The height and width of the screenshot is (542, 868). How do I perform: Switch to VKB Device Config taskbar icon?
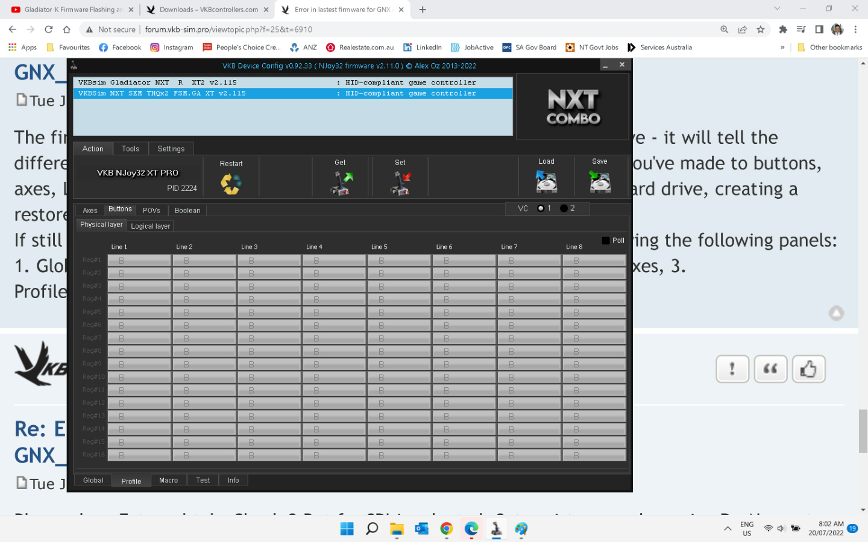tap(496, 529)
